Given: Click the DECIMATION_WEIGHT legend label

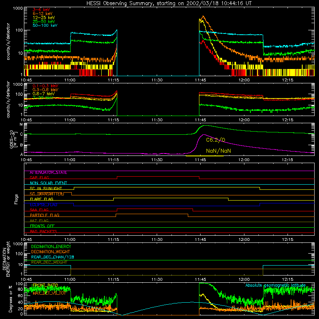Looking at the screenshot, I should (51, 252).
